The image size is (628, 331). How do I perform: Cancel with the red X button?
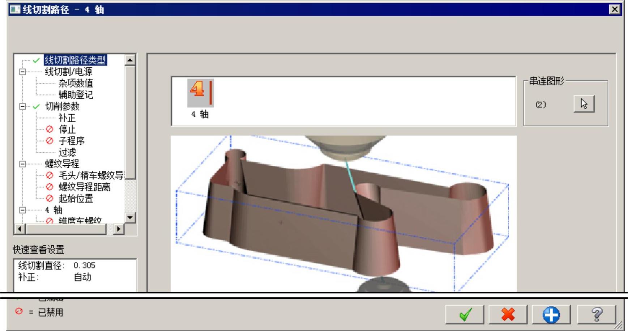tap(508, 314)
